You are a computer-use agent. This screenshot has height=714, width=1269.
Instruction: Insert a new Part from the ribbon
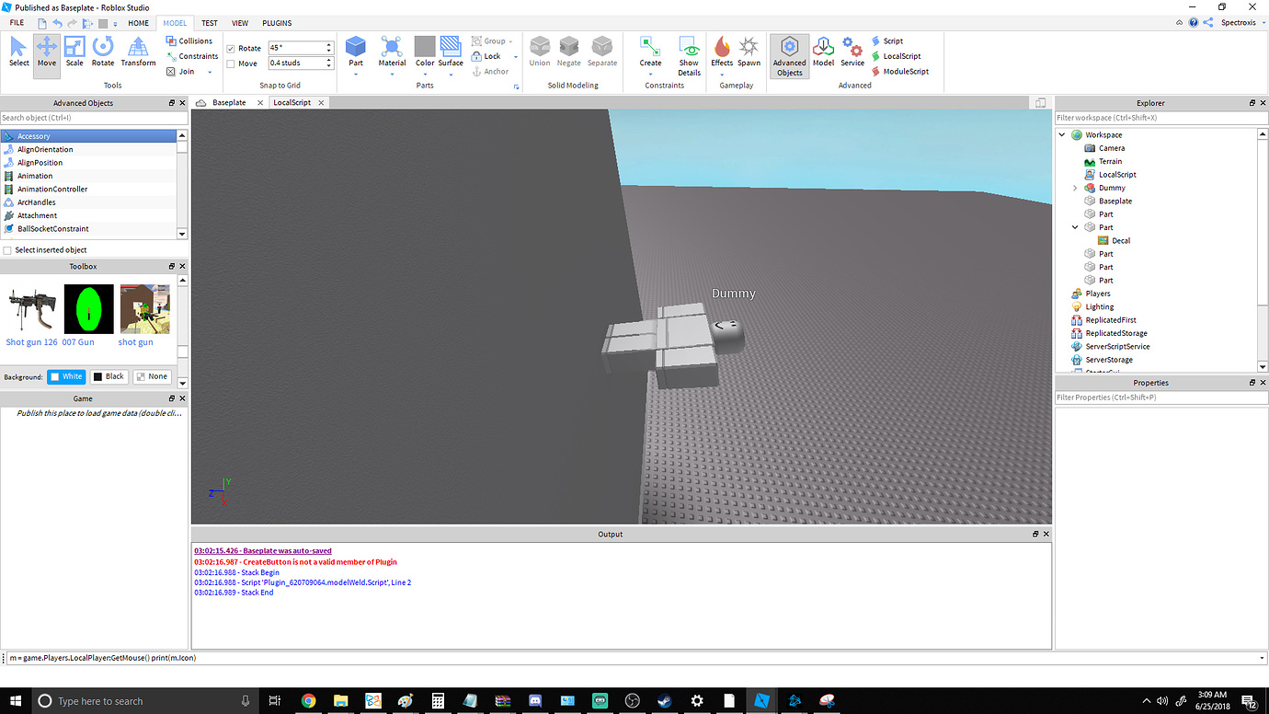[356, 52]
